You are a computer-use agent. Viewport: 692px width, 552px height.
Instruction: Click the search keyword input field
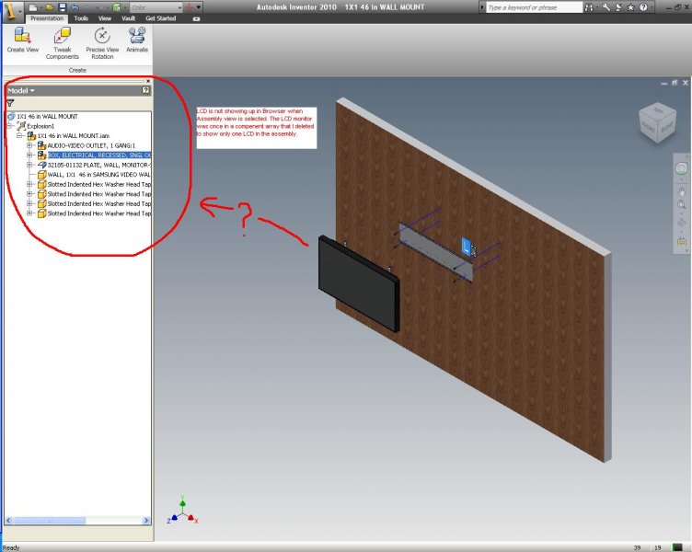pyautogui.click(x=534, y=7)
